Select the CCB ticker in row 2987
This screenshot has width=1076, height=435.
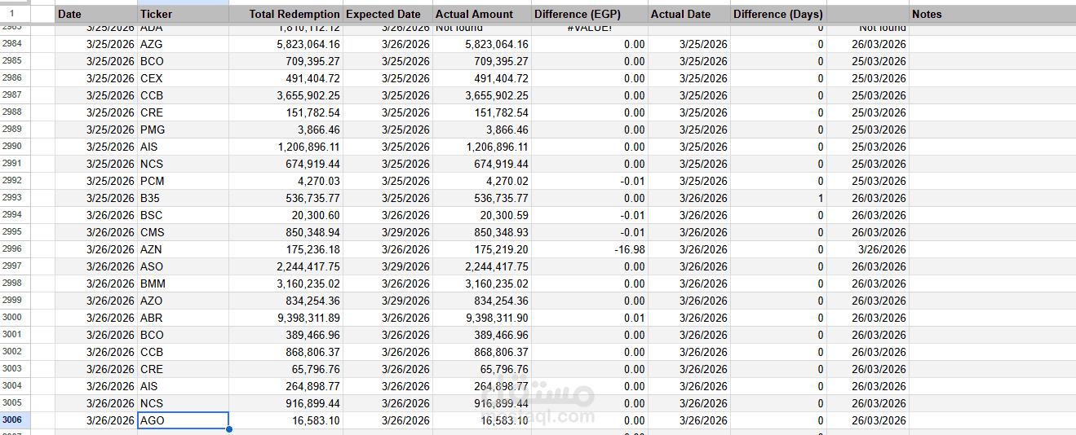pyautogui.click(x=183, y=95)
